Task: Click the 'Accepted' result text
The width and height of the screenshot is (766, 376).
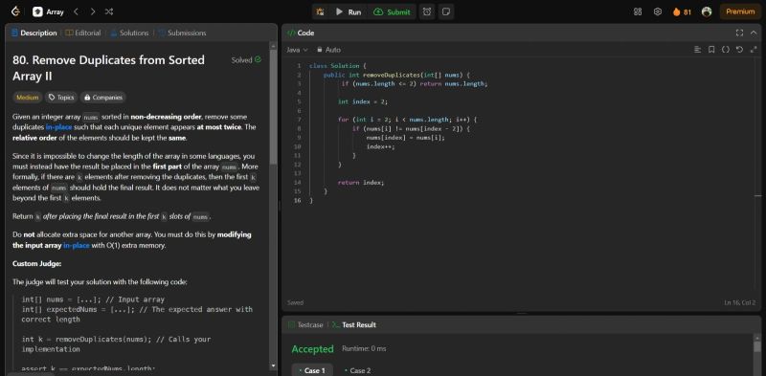Action: point(312,348)
